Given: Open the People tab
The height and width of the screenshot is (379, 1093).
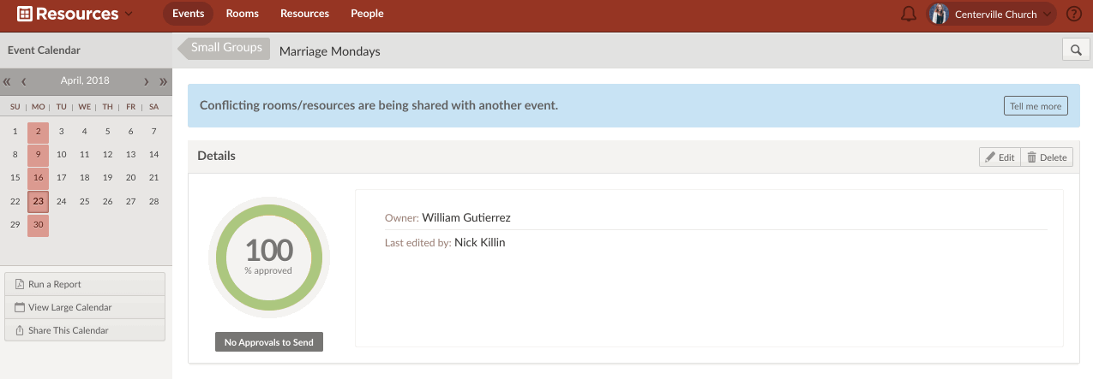Looking at the screenshot, I should pos(367,14).
